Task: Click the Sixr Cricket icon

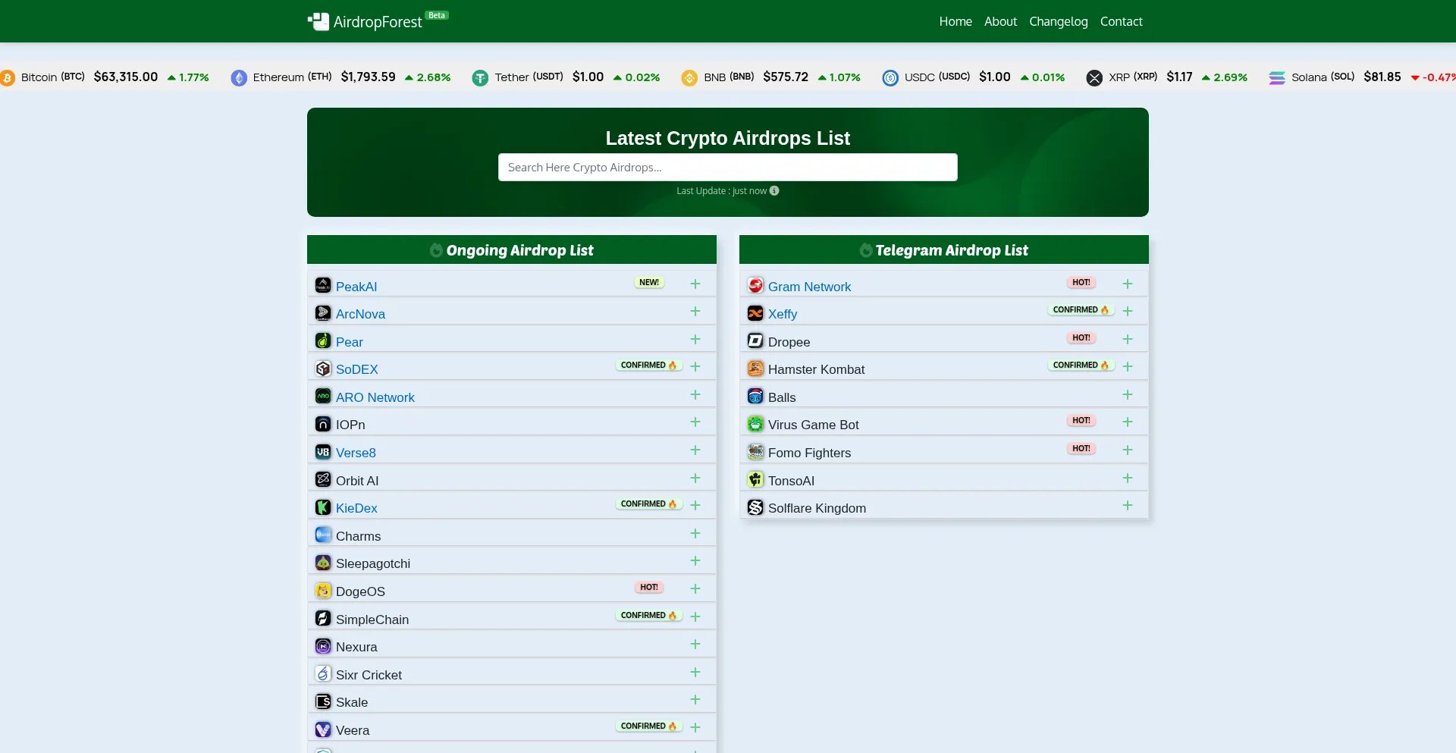Action: 323,673
